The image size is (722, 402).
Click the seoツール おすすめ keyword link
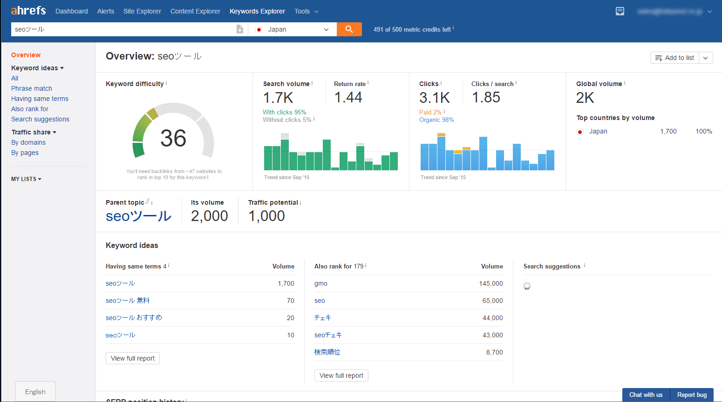pyautogui.click(x=134, y=318)
